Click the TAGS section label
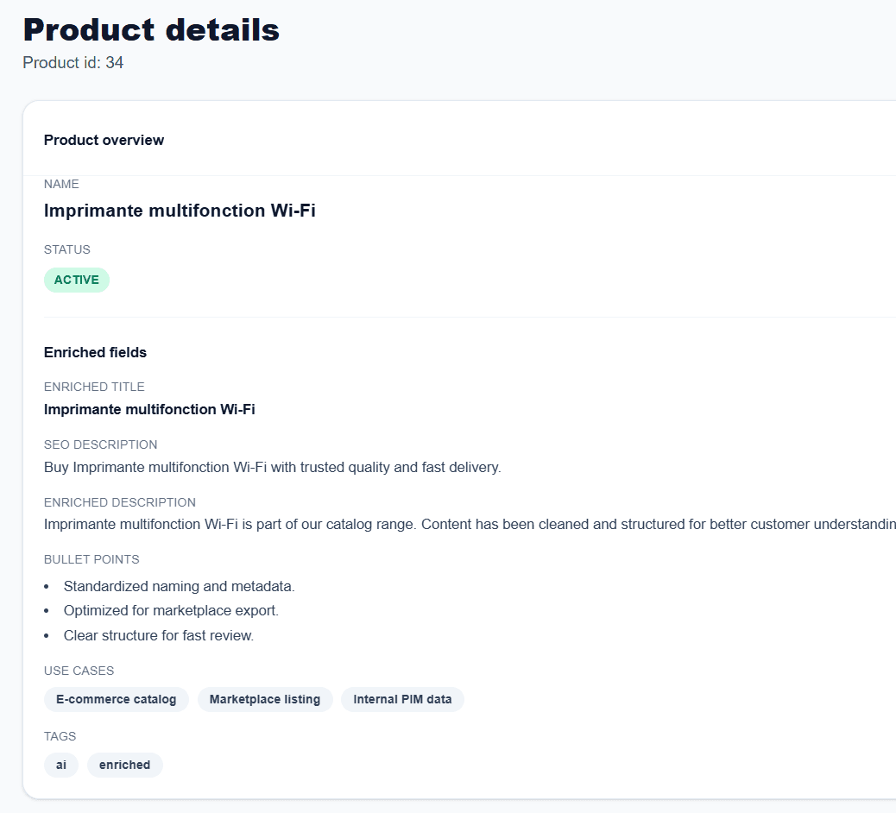This screenshot has width=896, height=813. click(x=60, y=736)
